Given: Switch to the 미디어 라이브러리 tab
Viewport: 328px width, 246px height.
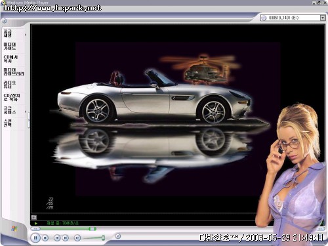Looking at the screenshot, I should point(14,72).
